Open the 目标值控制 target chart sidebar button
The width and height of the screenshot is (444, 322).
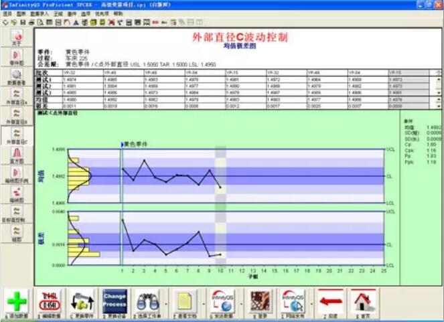[17, 214]
